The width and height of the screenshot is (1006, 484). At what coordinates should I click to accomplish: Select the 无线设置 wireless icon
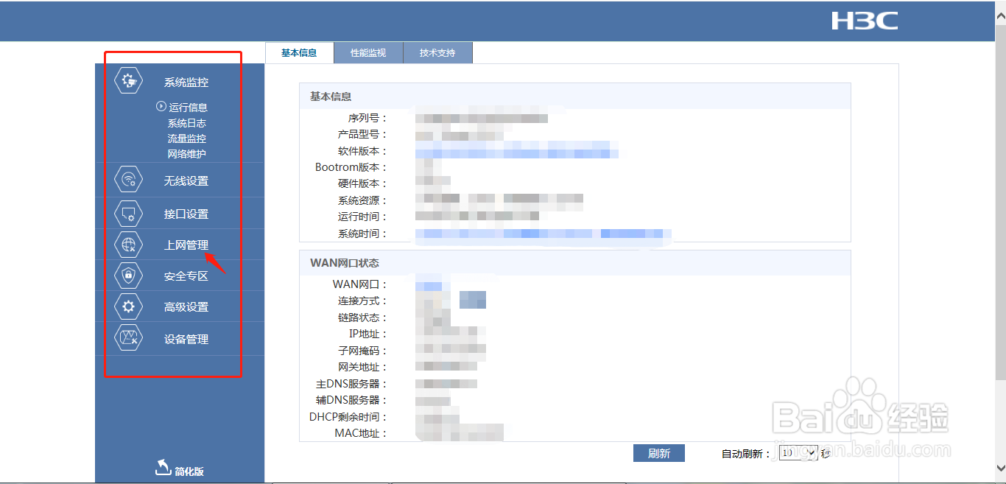129,179
